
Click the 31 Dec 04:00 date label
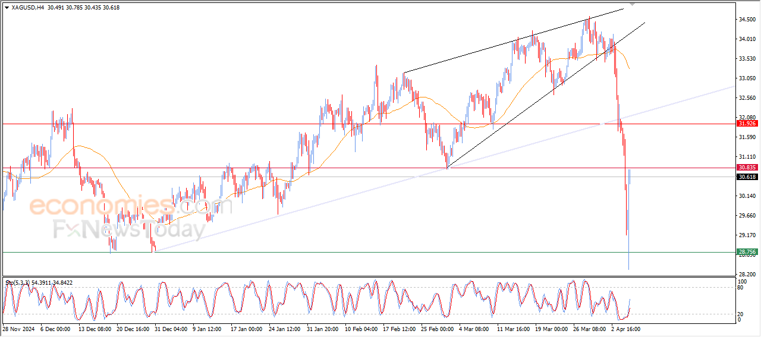pyautogui.click(x=170, y=329)
